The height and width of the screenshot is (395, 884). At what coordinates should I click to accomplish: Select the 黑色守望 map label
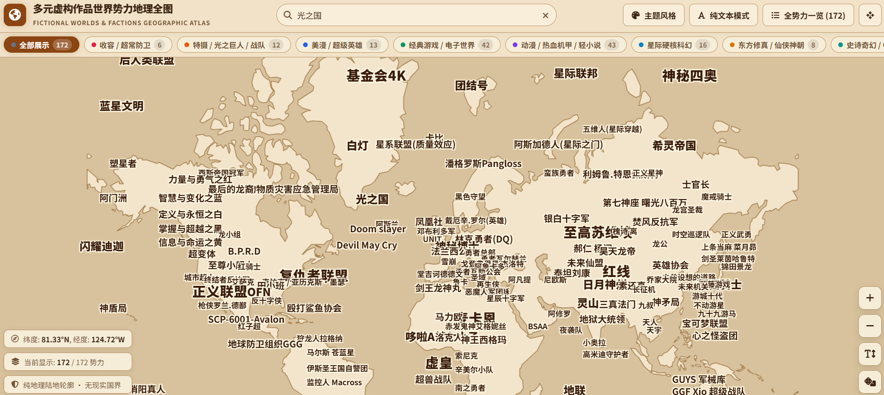pyautogui.click(x=470, y=197)
